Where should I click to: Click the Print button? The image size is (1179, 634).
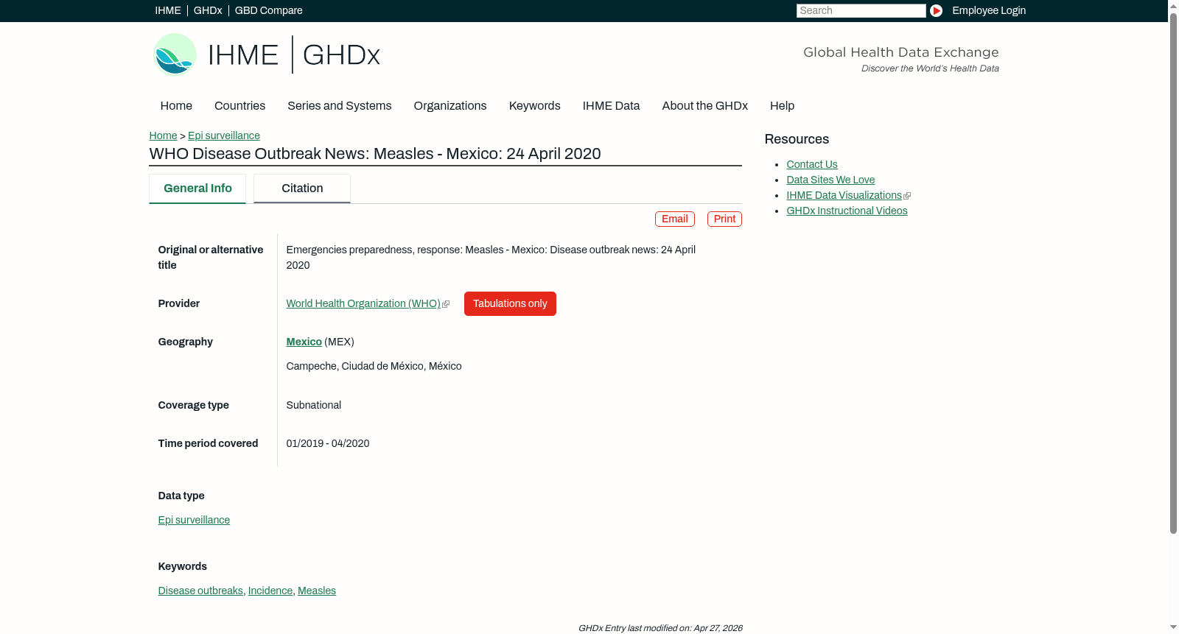724,219
